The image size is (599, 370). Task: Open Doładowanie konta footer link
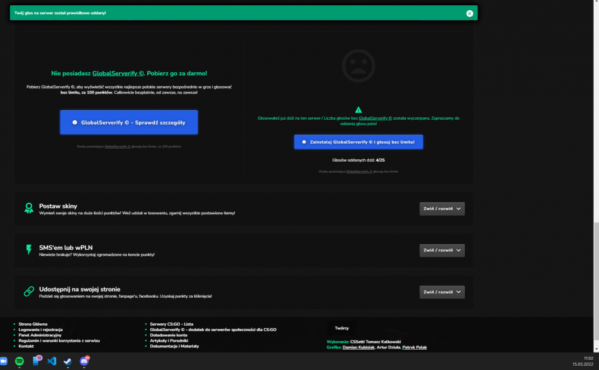click(x=168, y=335)
